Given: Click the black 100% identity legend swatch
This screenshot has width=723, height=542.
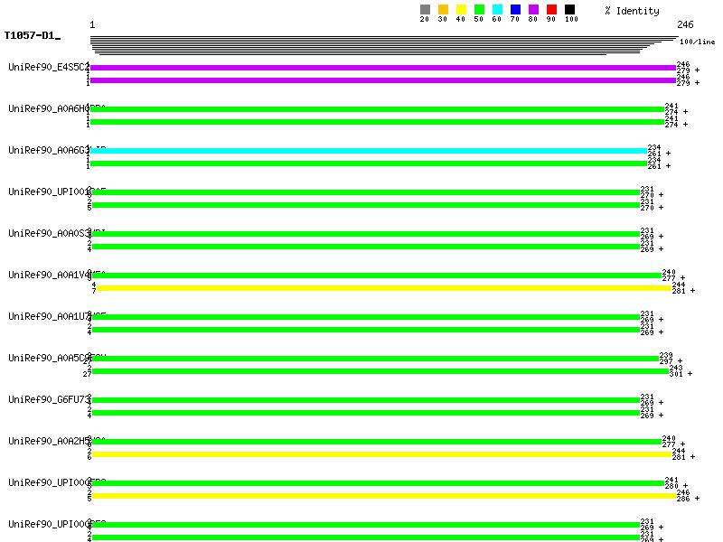Looking at the screenshot, I should click(569, 10).
